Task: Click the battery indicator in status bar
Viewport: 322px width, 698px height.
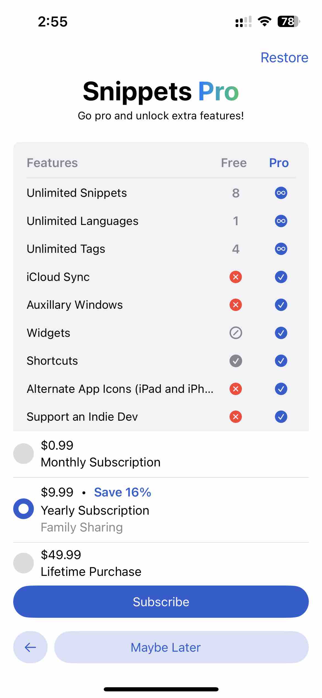Action: pos(289,22)
